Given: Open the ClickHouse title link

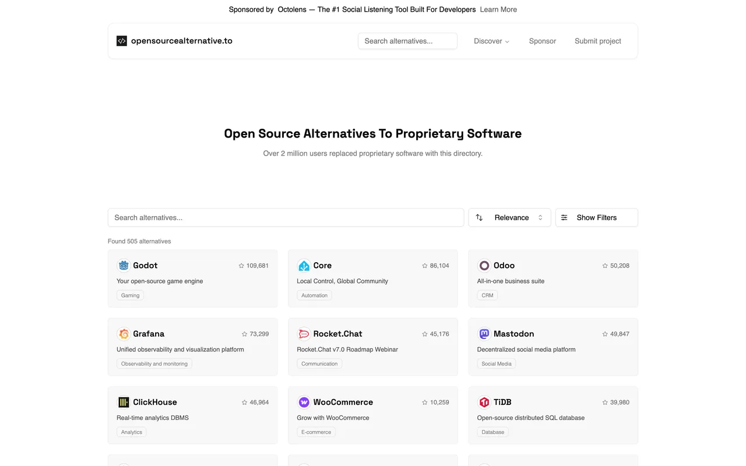Looking at the screenshot, I should click(x=155, y=402).
